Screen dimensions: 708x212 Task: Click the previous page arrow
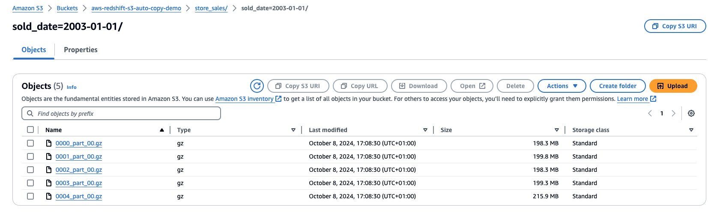pyautogui.click(x=650, y=113)
